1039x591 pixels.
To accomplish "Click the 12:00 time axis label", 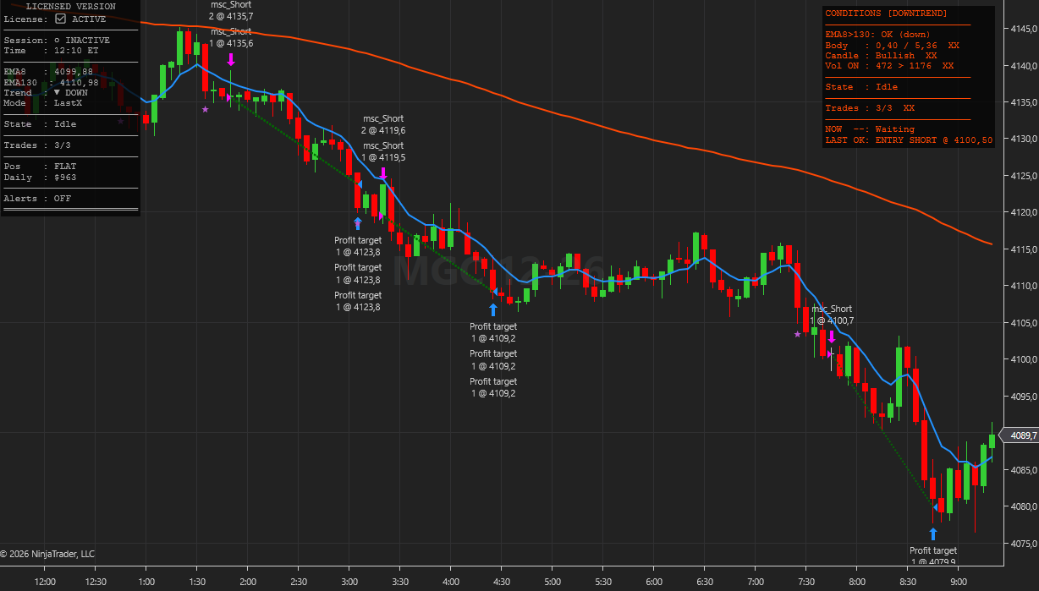I will click(x=45, y=582).
